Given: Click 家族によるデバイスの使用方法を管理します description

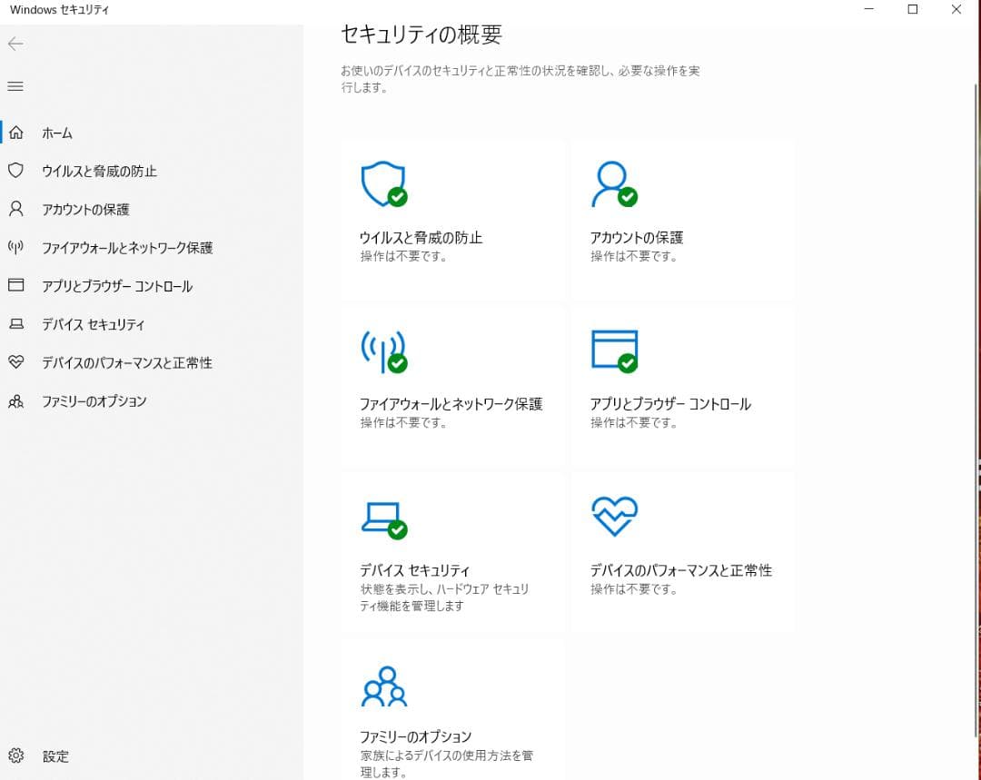Looking at the screenshot, I should click(446, 764).
